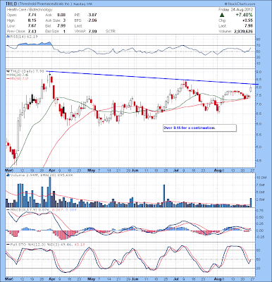Click the green up-arrow change indicator
272x282 pixels.
coord(222,16)
